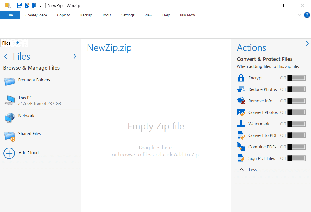Viewport: 311px width, 212px height.
Task: Enable the Remove Info switch
Action: [297, 101]
